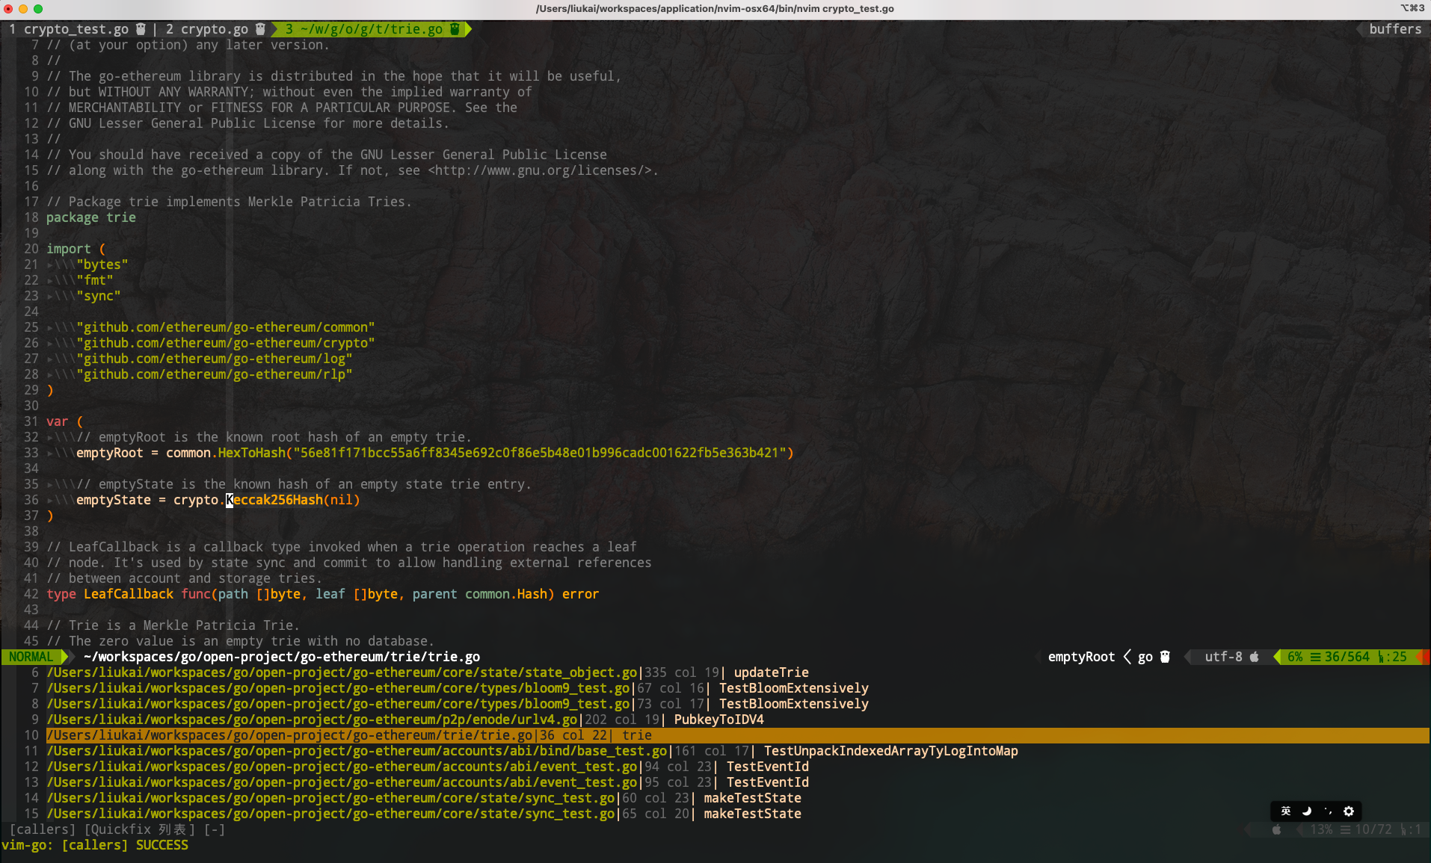Click the go-ethereum/crypto import path
Screen dimensions: 1431x863
tap(226, 343)
